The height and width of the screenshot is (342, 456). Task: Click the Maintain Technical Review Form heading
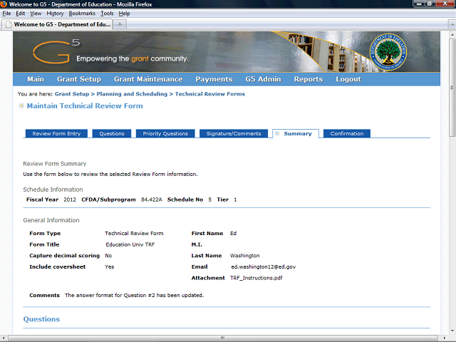pyautogui.click(x=85, y=106)
